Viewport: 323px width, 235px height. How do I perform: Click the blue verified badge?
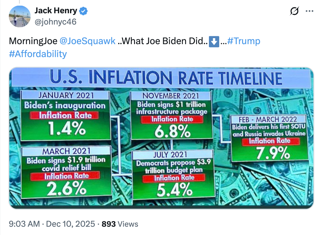pos(84,11)
